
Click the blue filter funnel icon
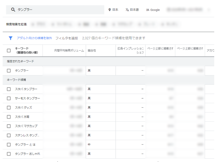(10, 38)
